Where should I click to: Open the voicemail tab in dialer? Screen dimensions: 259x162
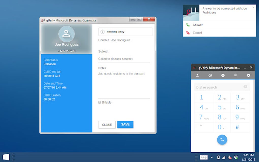(x=236, y=75)
